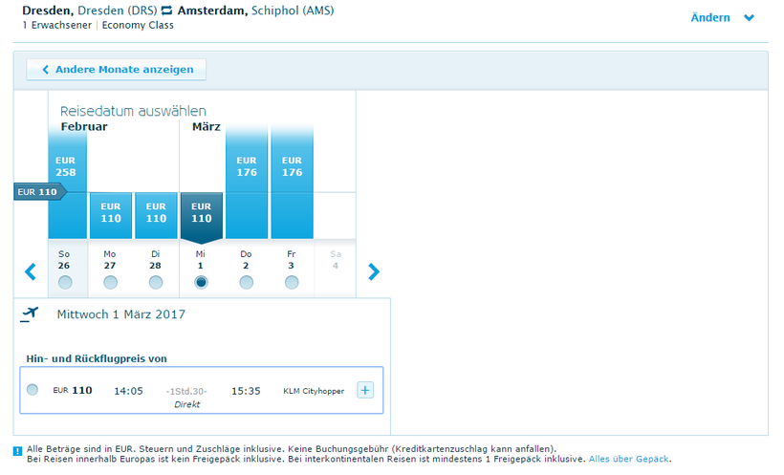The width and height of the screenshot is (784, 475).
Task: Choose the EUR 110 price bar above Di 28
Action: pyautogui.click(x=156, y=215)
